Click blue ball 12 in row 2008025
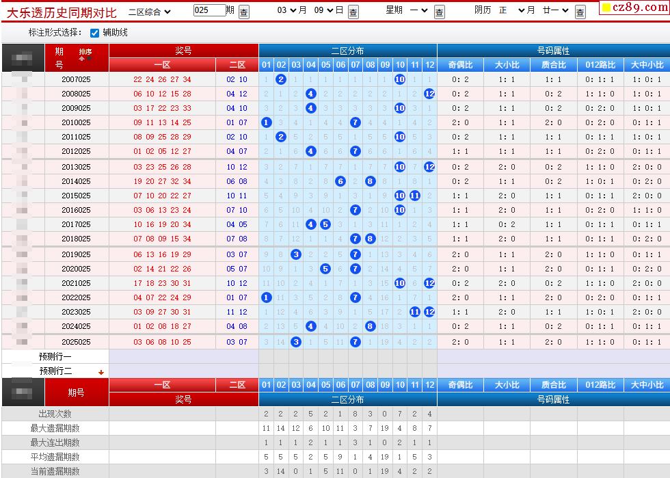This screenshot has height=478, width=670. point(429,94)
